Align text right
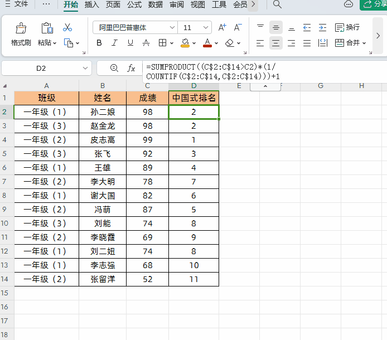387x340 pixels. tap(292, 43)
